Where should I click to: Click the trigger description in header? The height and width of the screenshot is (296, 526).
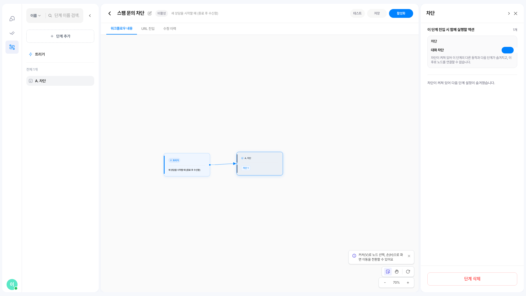[x=195, y=13]
